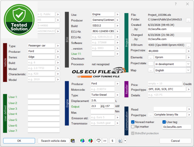The width and height of the screenshot is (194, 147).
Task: Click the > button beside ...version field
Action: click(117, 48)
